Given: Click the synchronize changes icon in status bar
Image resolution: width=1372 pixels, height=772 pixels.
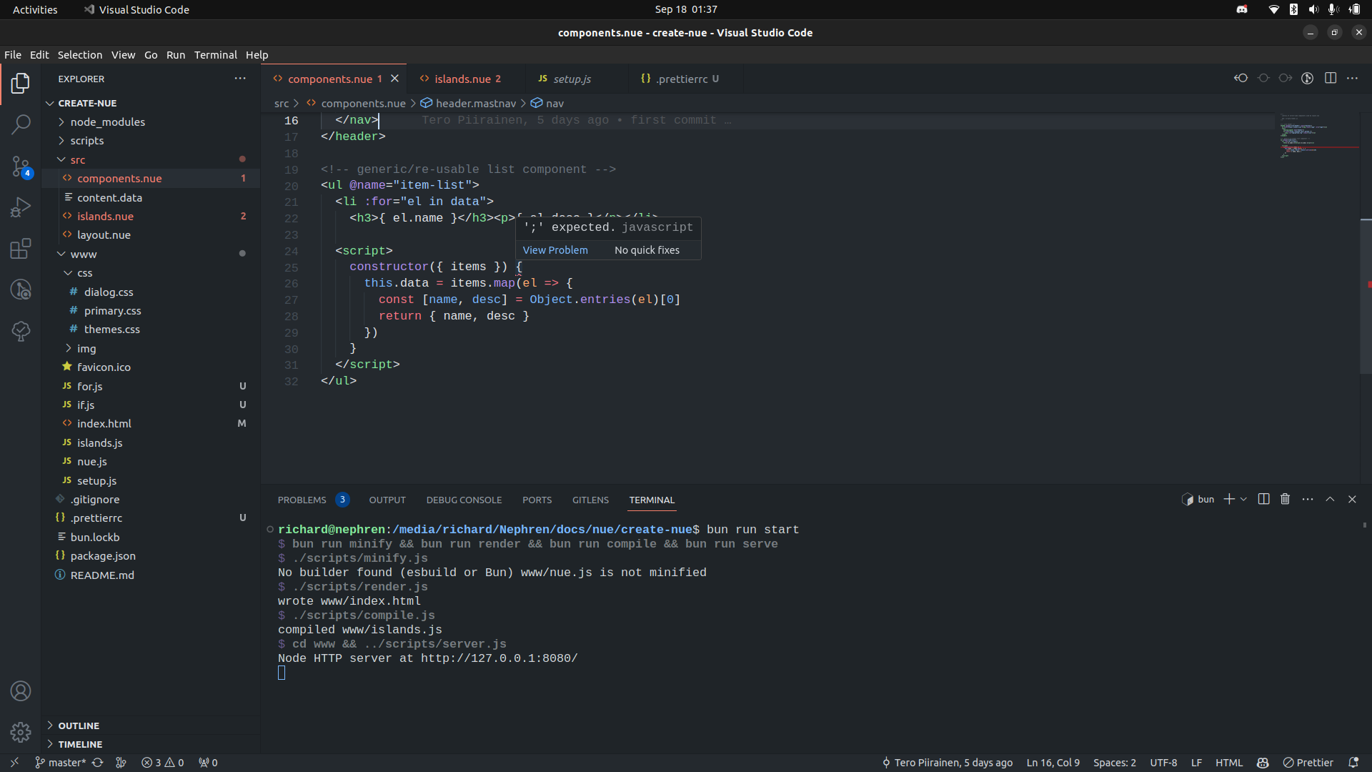Looking at the screenshot, I should (x=98, y=763).
